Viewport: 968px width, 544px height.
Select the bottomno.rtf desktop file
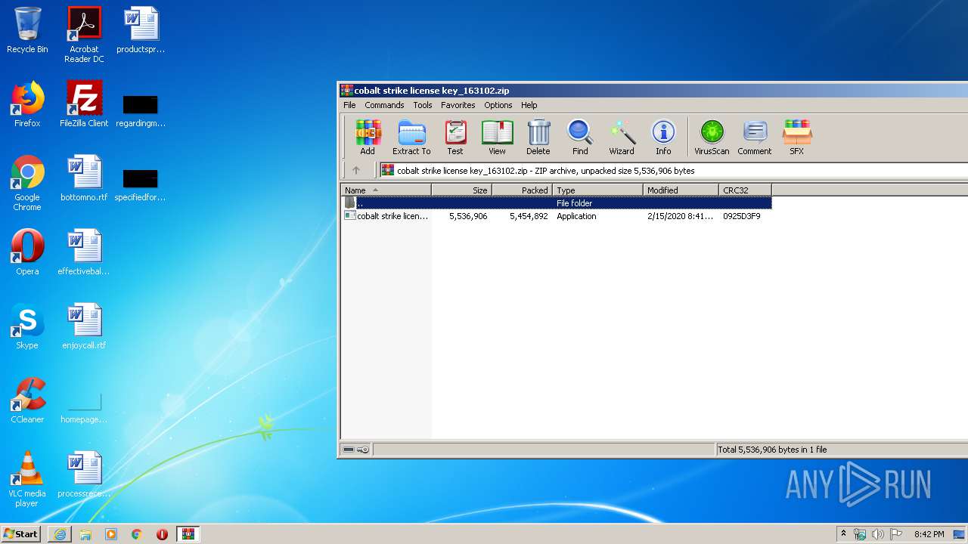(x=84, y=178)
